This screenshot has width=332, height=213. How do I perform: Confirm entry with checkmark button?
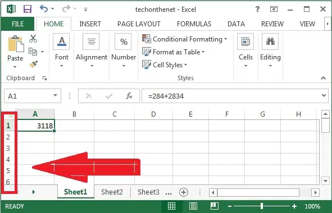coord(109,96)
